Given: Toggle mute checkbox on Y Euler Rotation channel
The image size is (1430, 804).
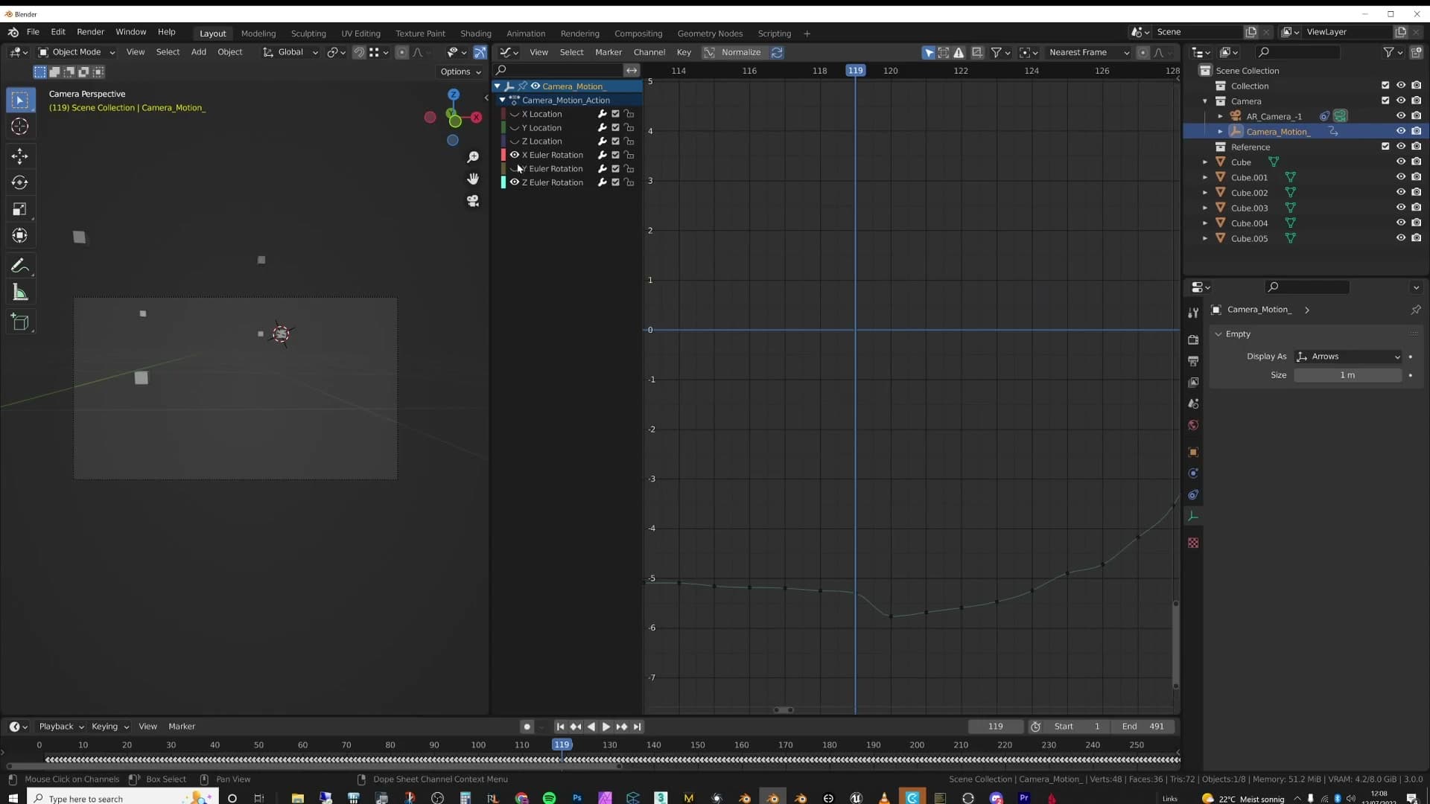Looking at the screenshot, I should click(615, 169).
